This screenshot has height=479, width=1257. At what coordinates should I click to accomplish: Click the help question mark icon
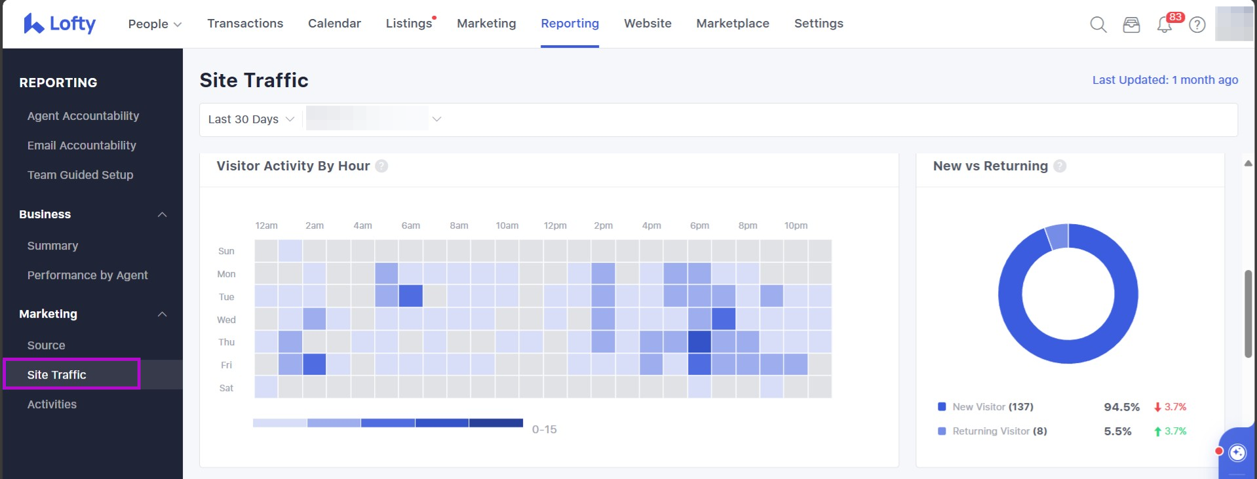[1197, 25]
